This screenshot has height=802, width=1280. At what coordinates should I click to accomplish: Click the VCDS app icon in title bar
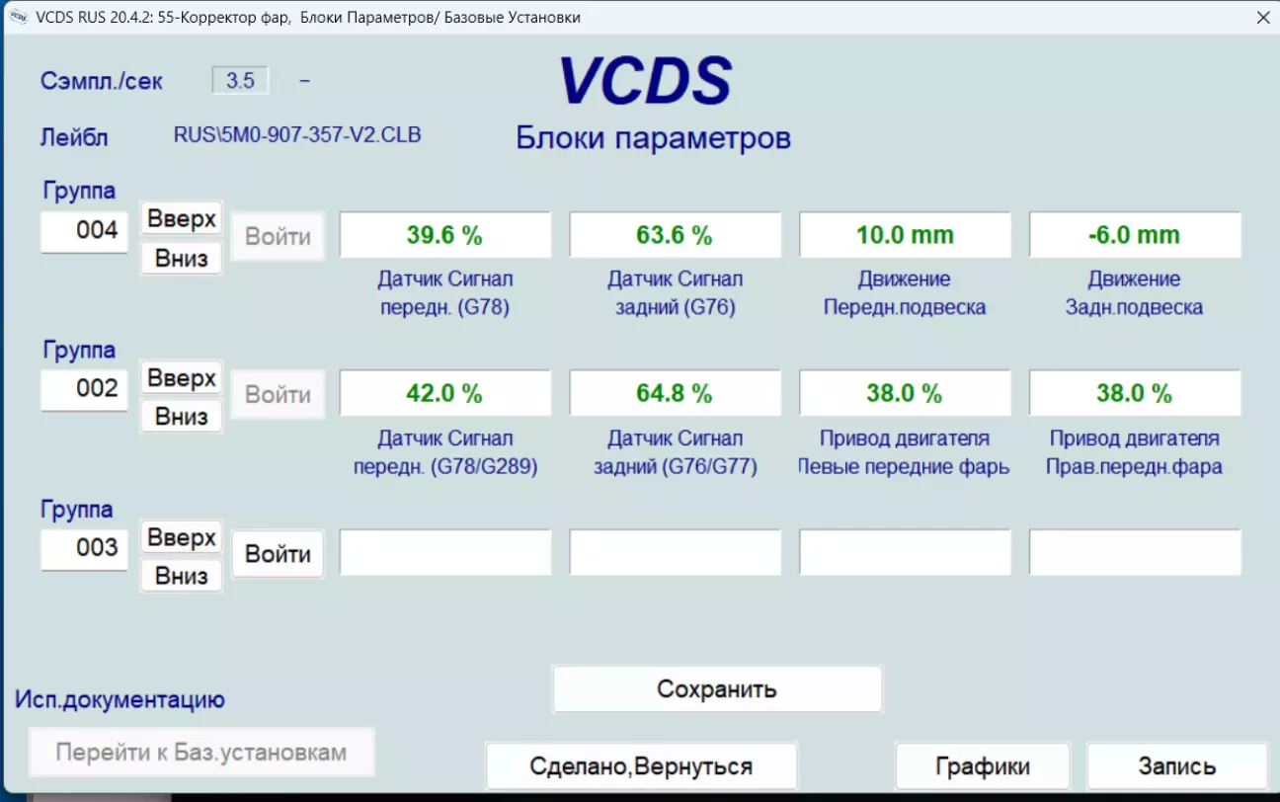click(x=17, y=17)
